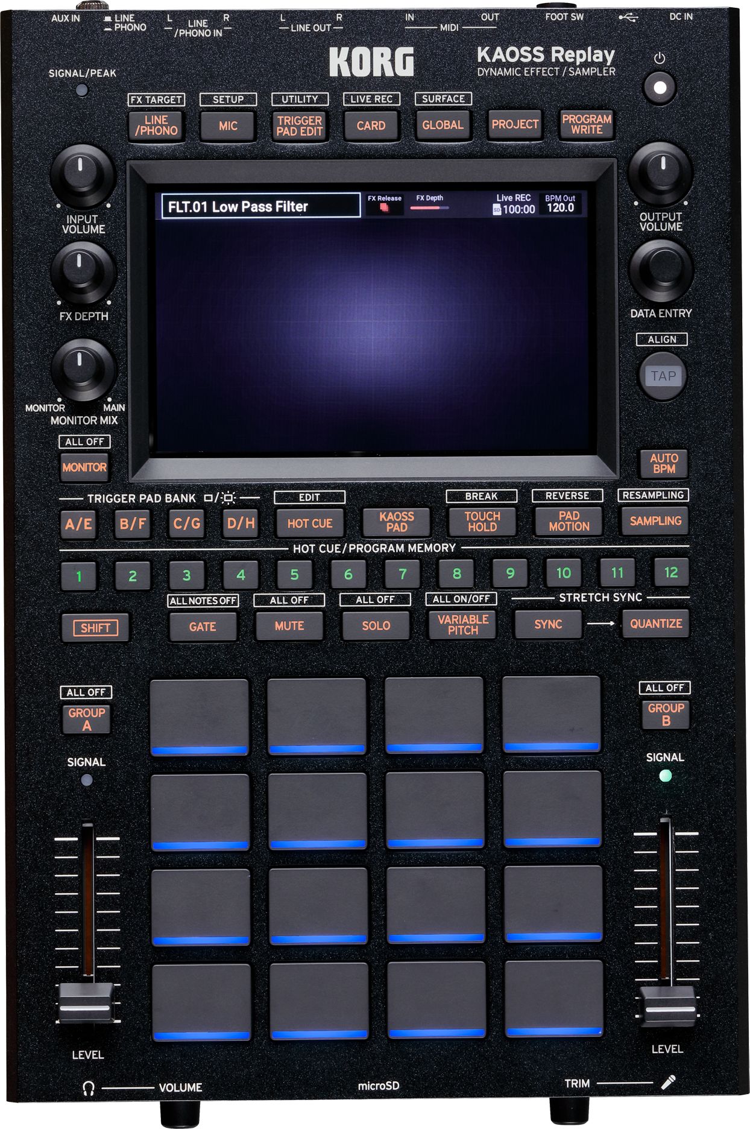
Task: Toggle the AUTO BPM button
Action: pos(664,463)
